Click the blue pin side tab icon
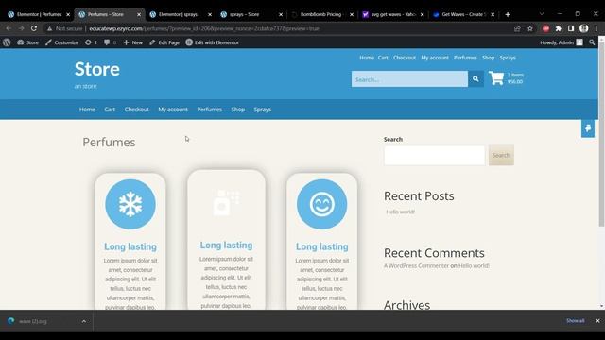 click(588, 128)
